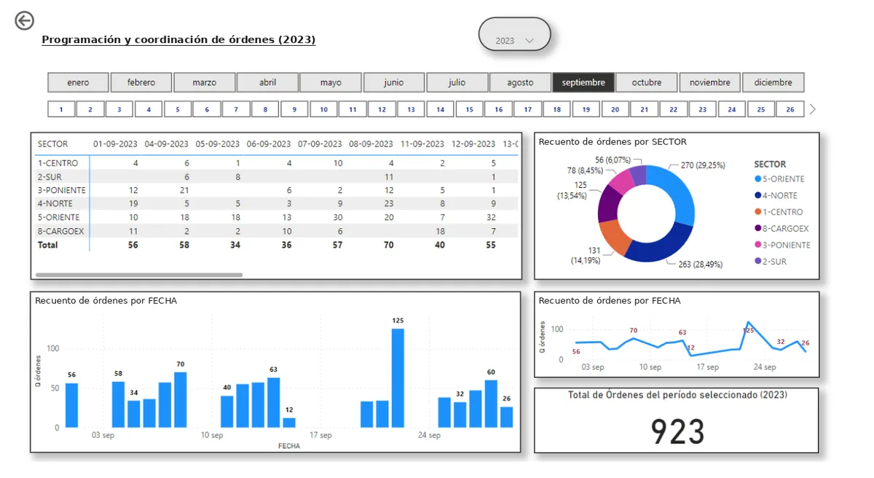The image size is (874, 478).
Task: Click the 8-CARGOEX legend marker
Action: [x=758, y=229]
